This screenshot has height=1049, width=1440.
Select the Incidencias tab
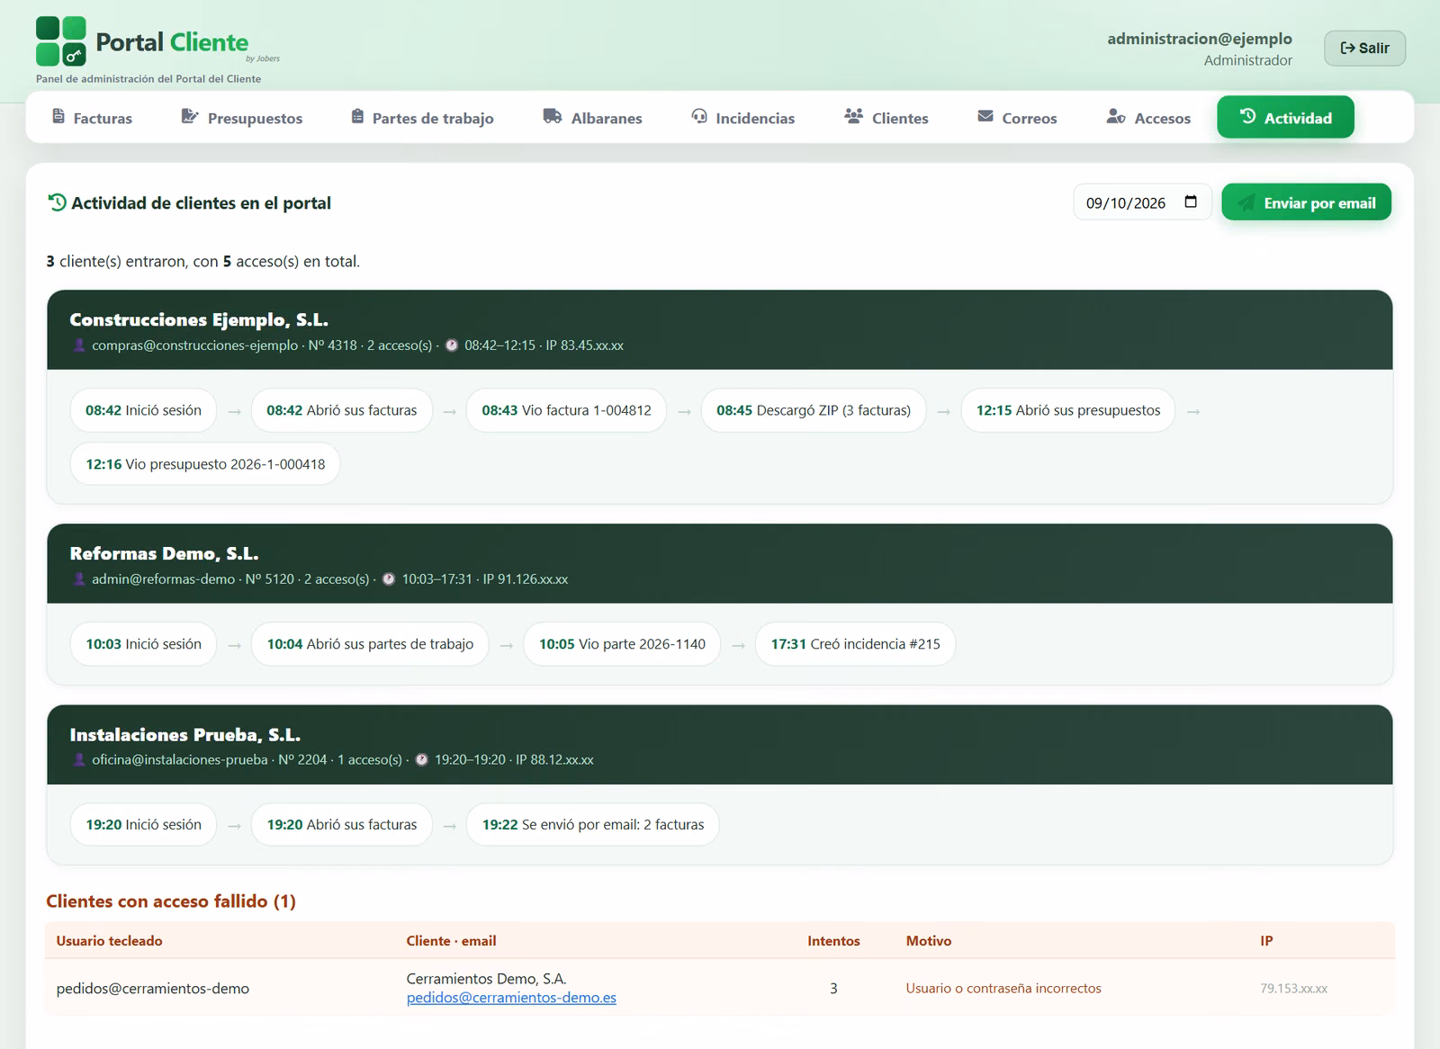pos(743,118)
